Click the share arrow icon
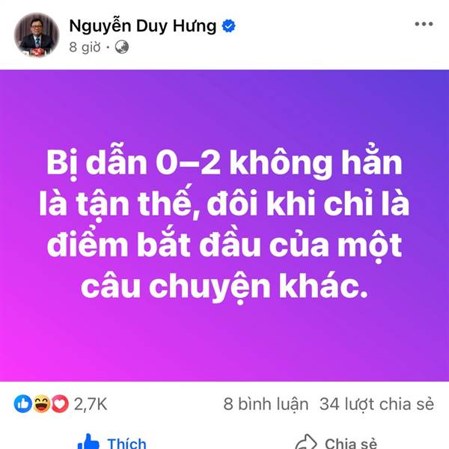449x449 pixels. [306, 443]
